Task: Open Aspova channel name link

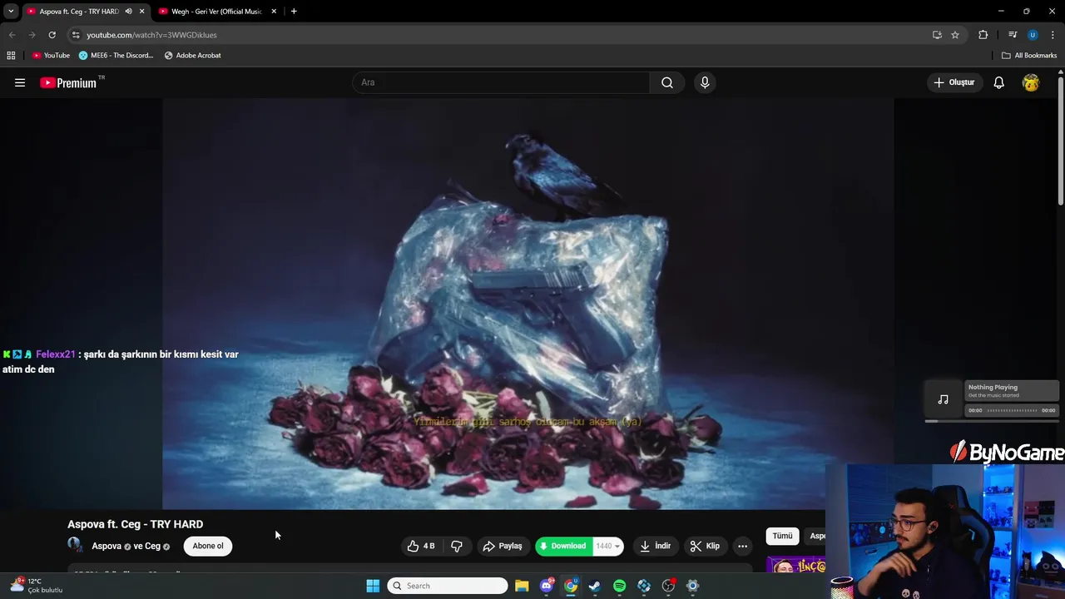Action: coord(106,546)
